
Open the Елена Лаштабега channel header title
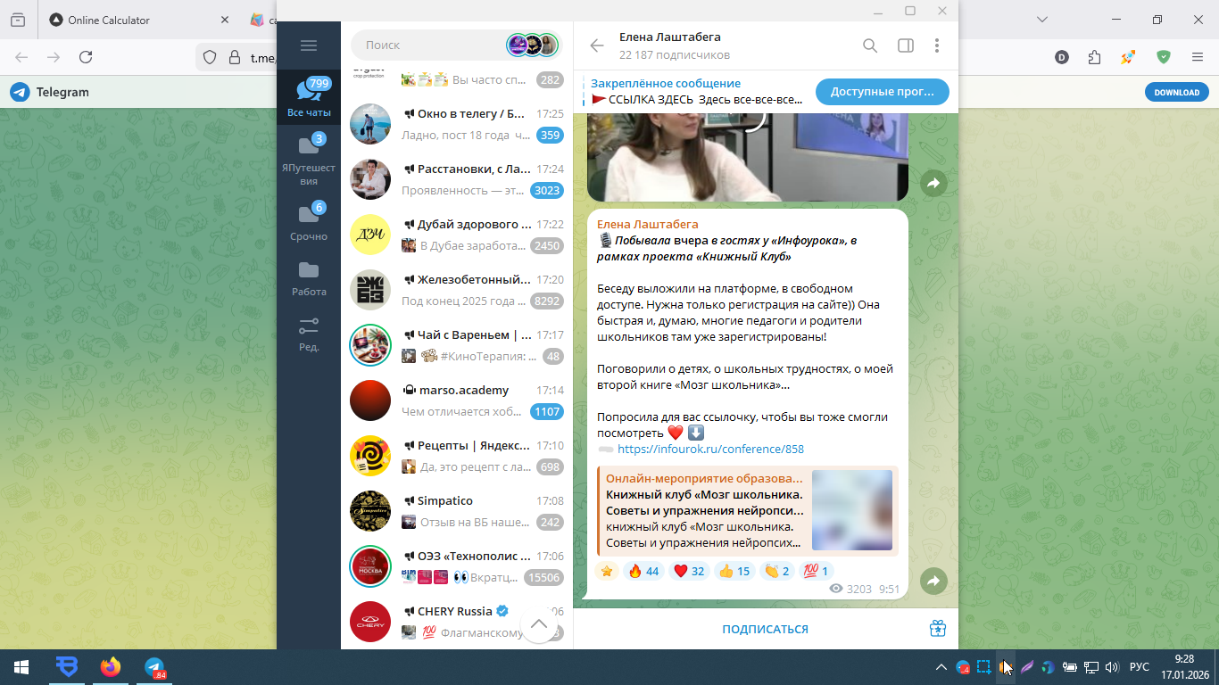pos(669,37)
